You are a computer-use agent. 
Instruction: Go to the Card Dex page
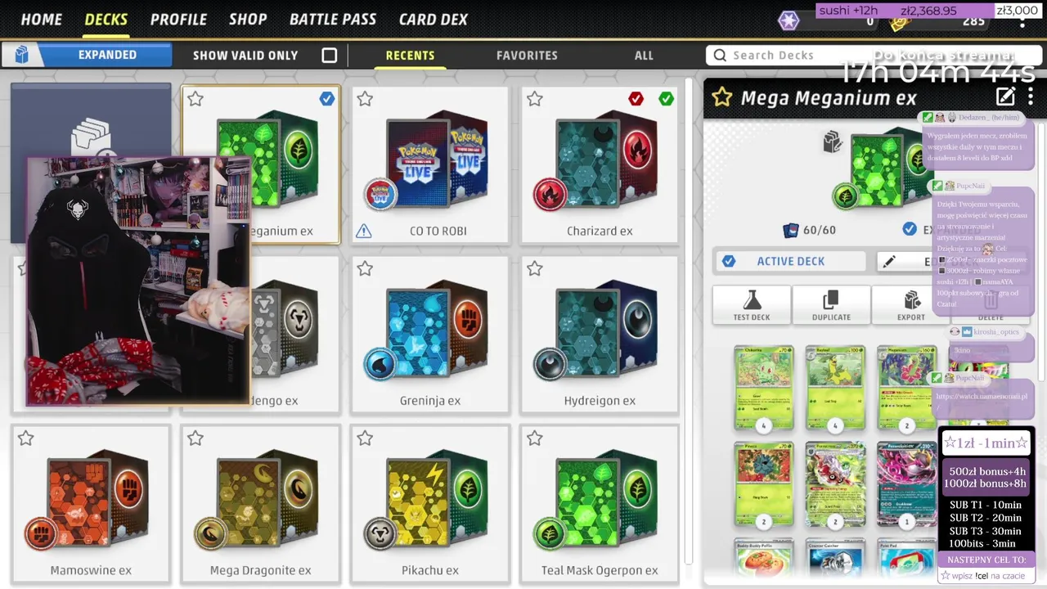[x=434, y=19]
